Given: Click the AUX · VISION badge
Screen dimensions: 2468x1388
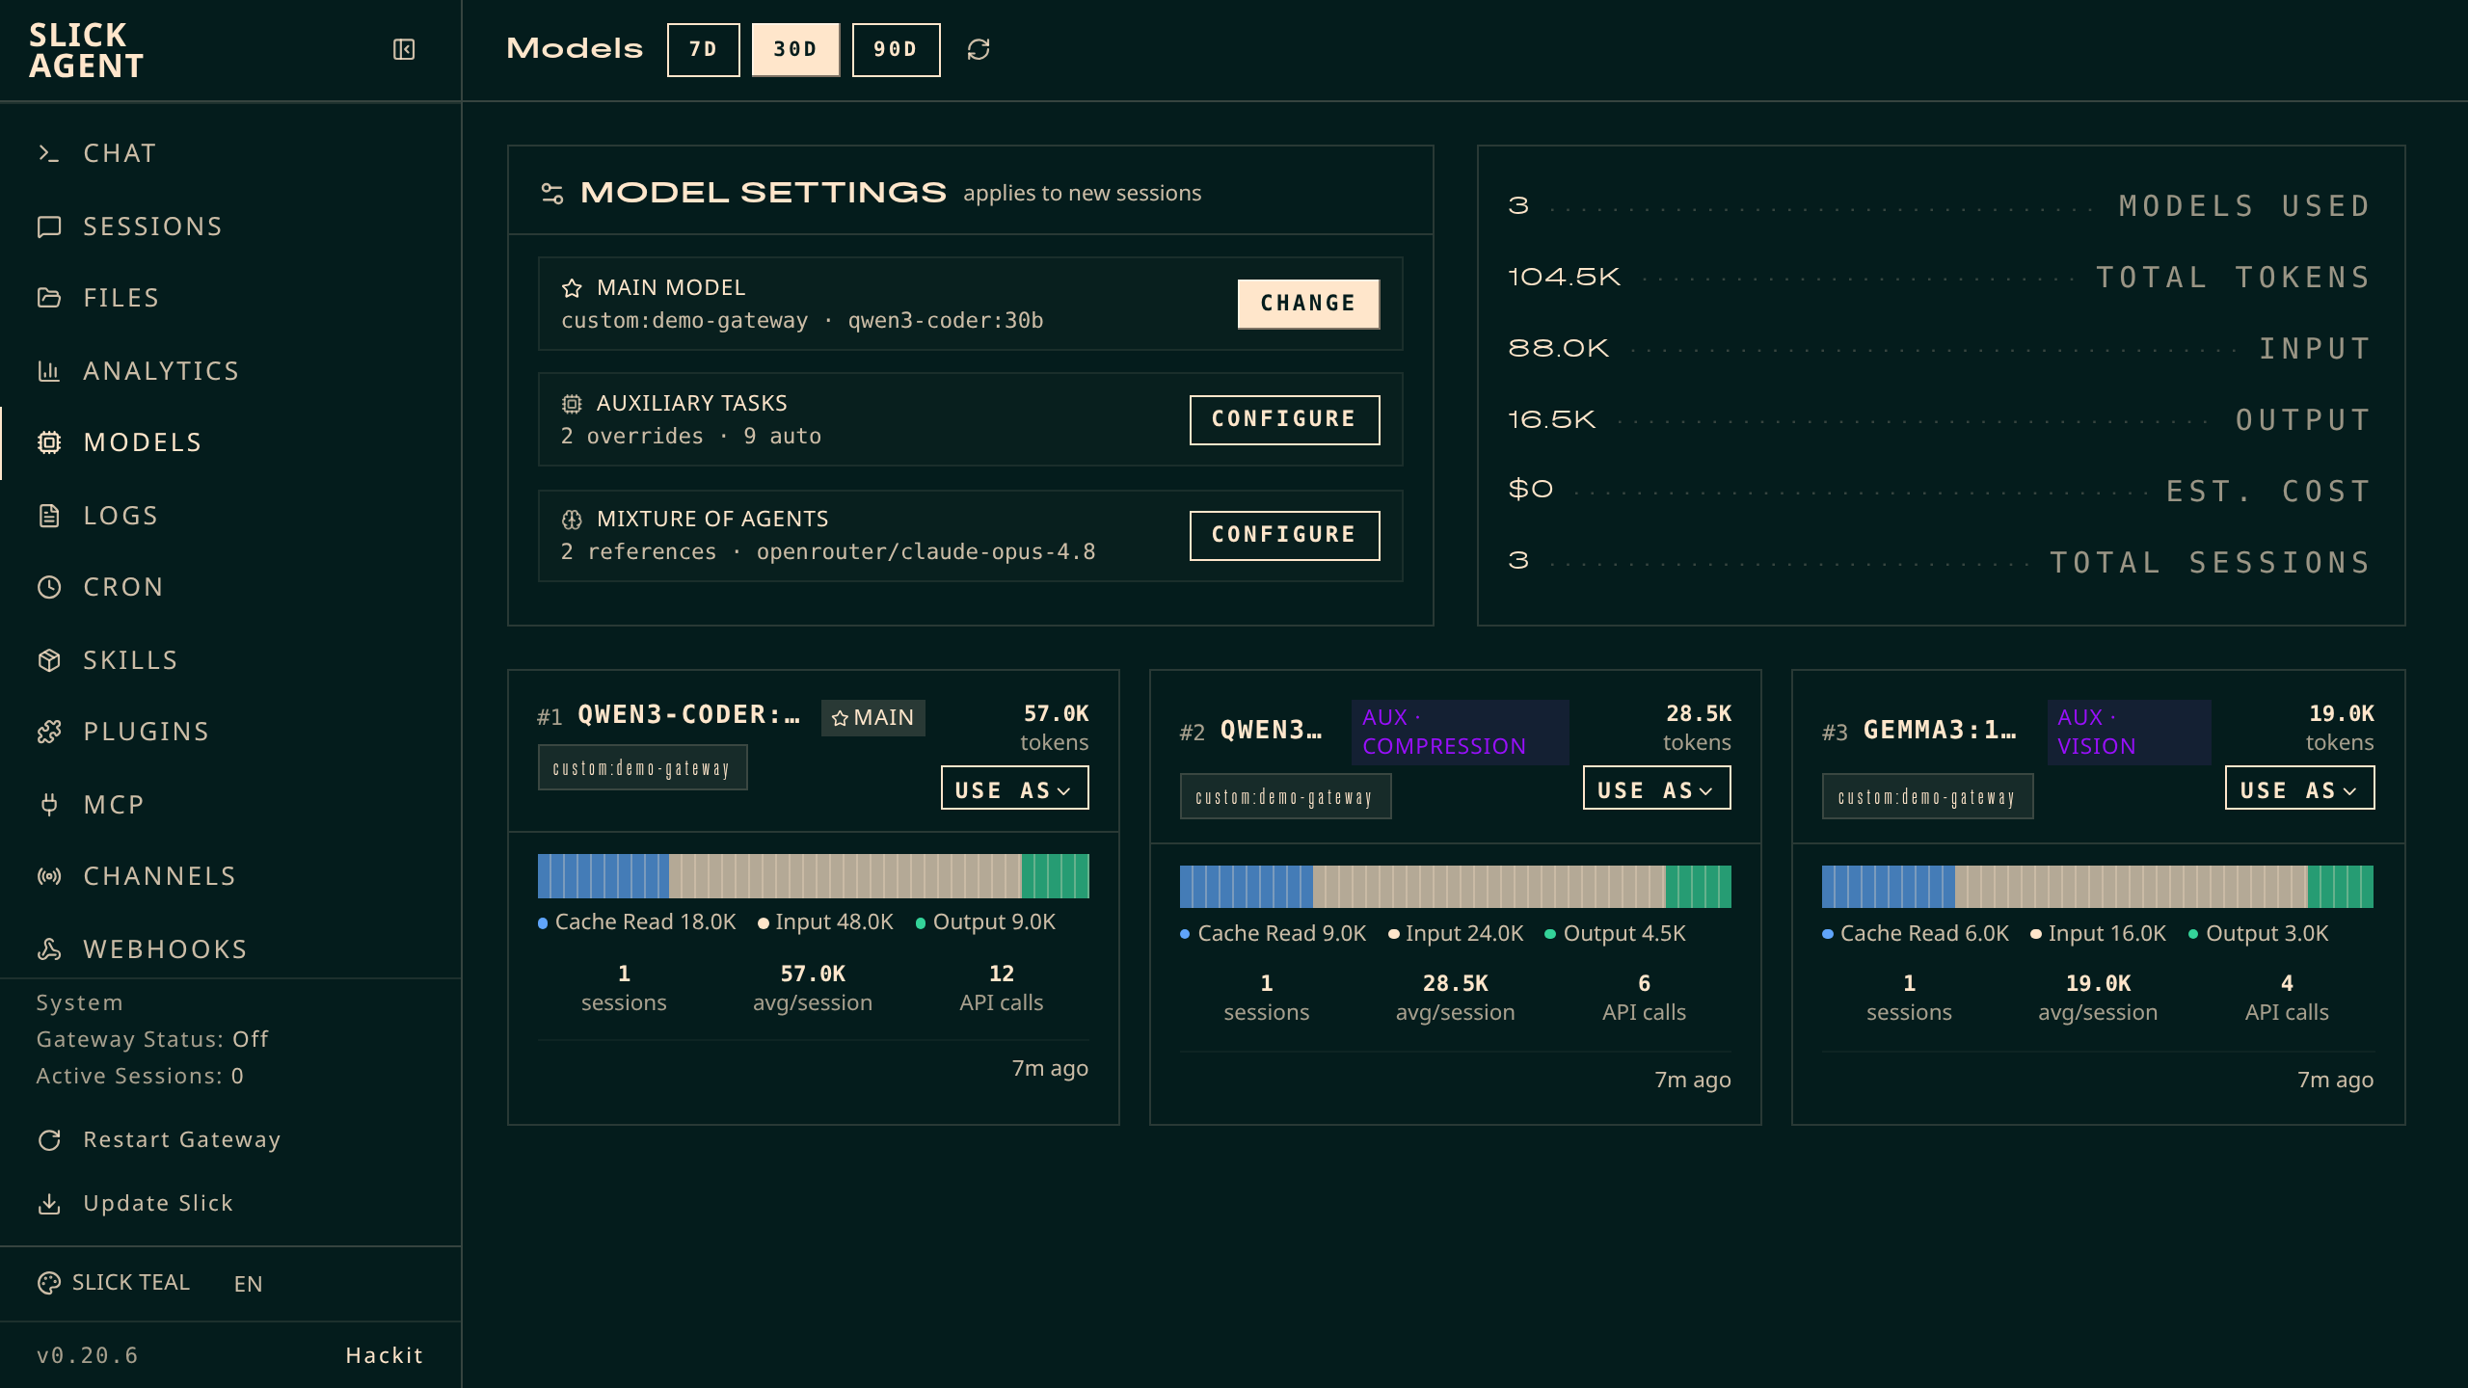Looking at the screenshot, I should 2129,733.
